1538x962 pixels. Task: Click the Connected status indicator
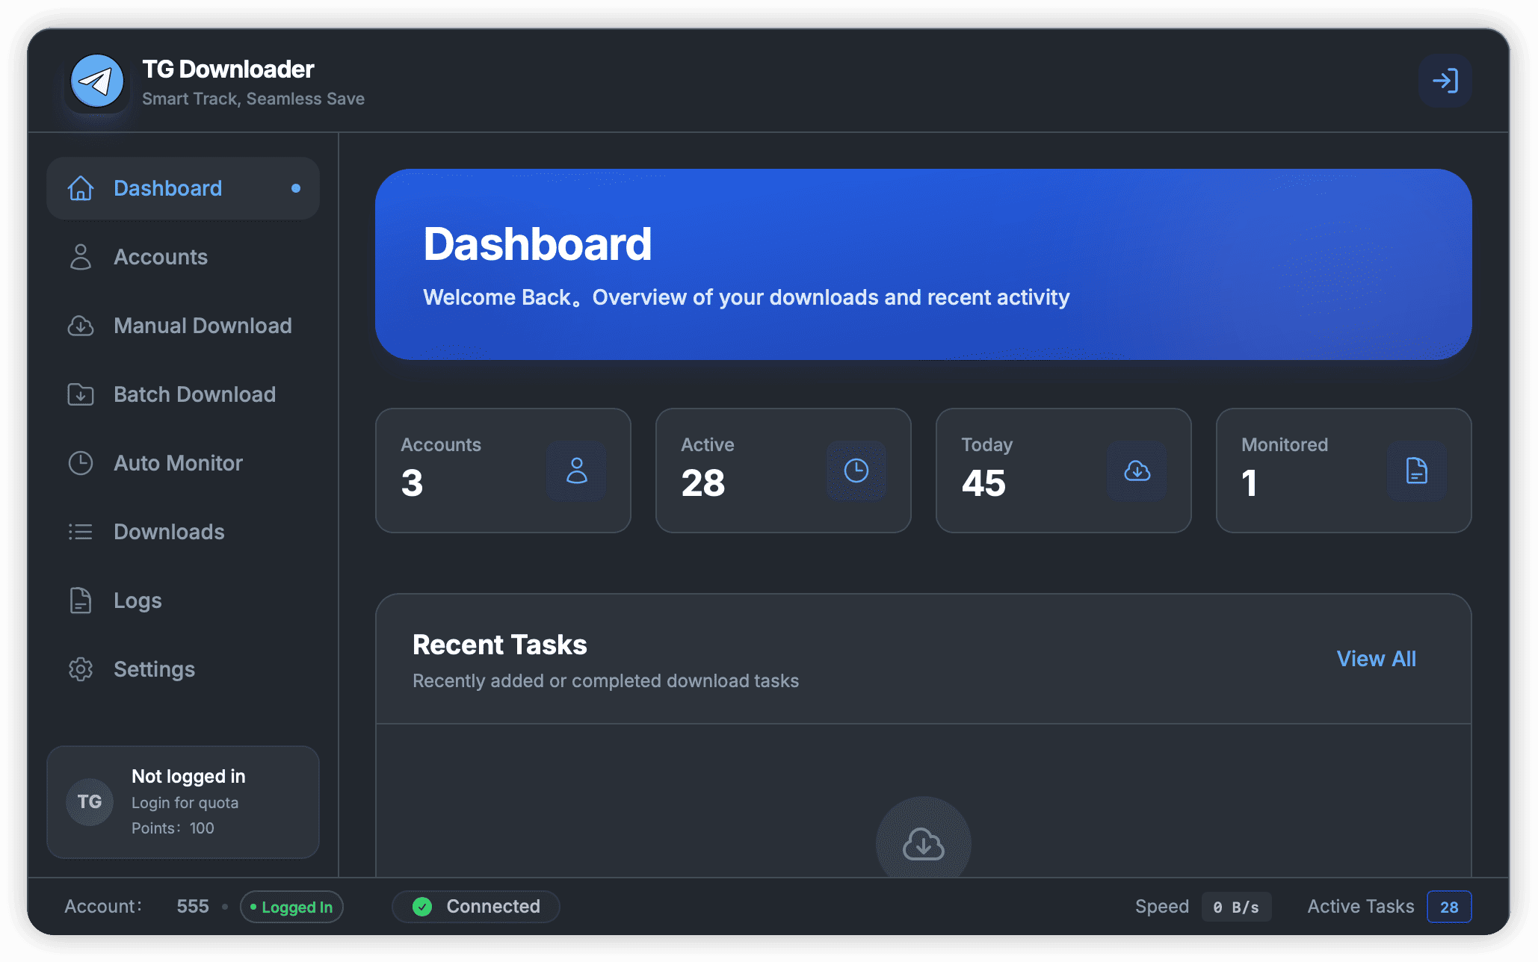click(x=475, y=907)
